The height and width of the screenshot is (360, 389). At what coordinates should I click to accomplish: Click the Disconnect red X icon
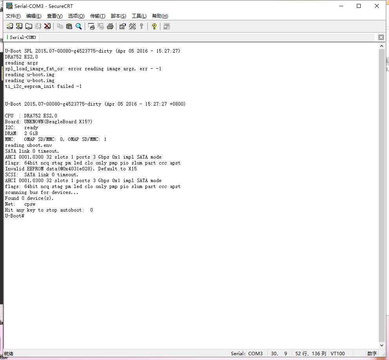click(47, 26)
